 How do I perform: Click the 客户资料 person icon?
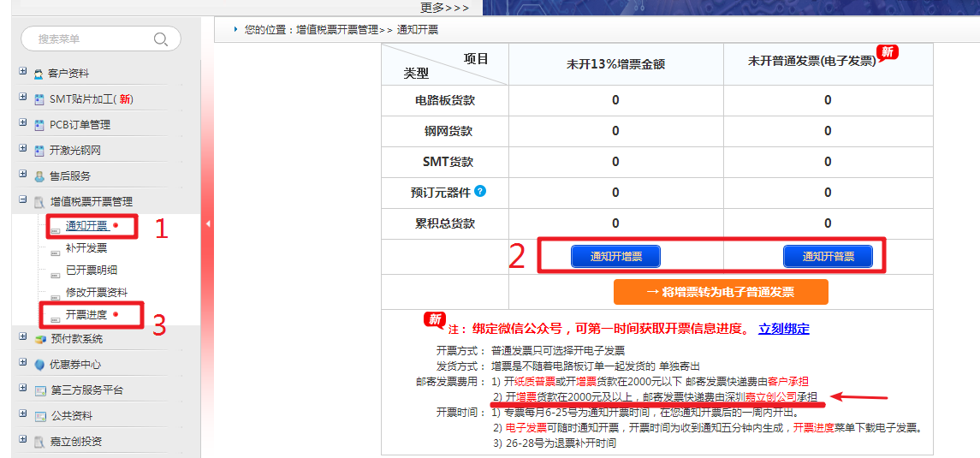coord(39,74)
